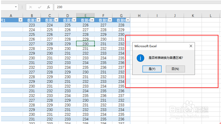Click cell 223 in first data row
The width and height of the screenshot is (221, 124).
point(32,25)
